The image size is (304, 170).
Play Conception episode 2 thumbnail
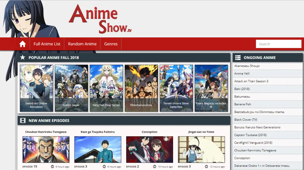point(150,150)
